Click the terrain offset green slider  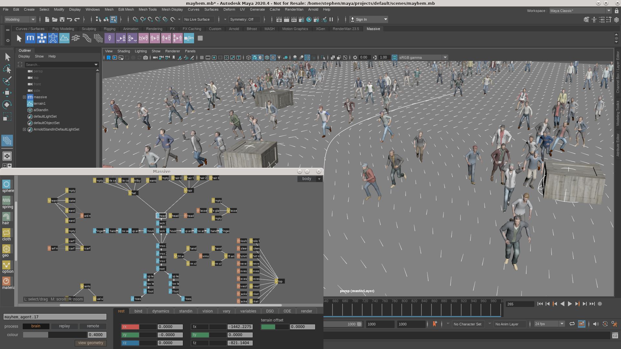(x=275, y=327)
